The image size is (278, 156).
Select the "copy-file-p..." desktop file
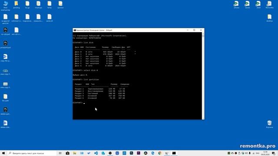pyautogui.click(x=6, y=58)
